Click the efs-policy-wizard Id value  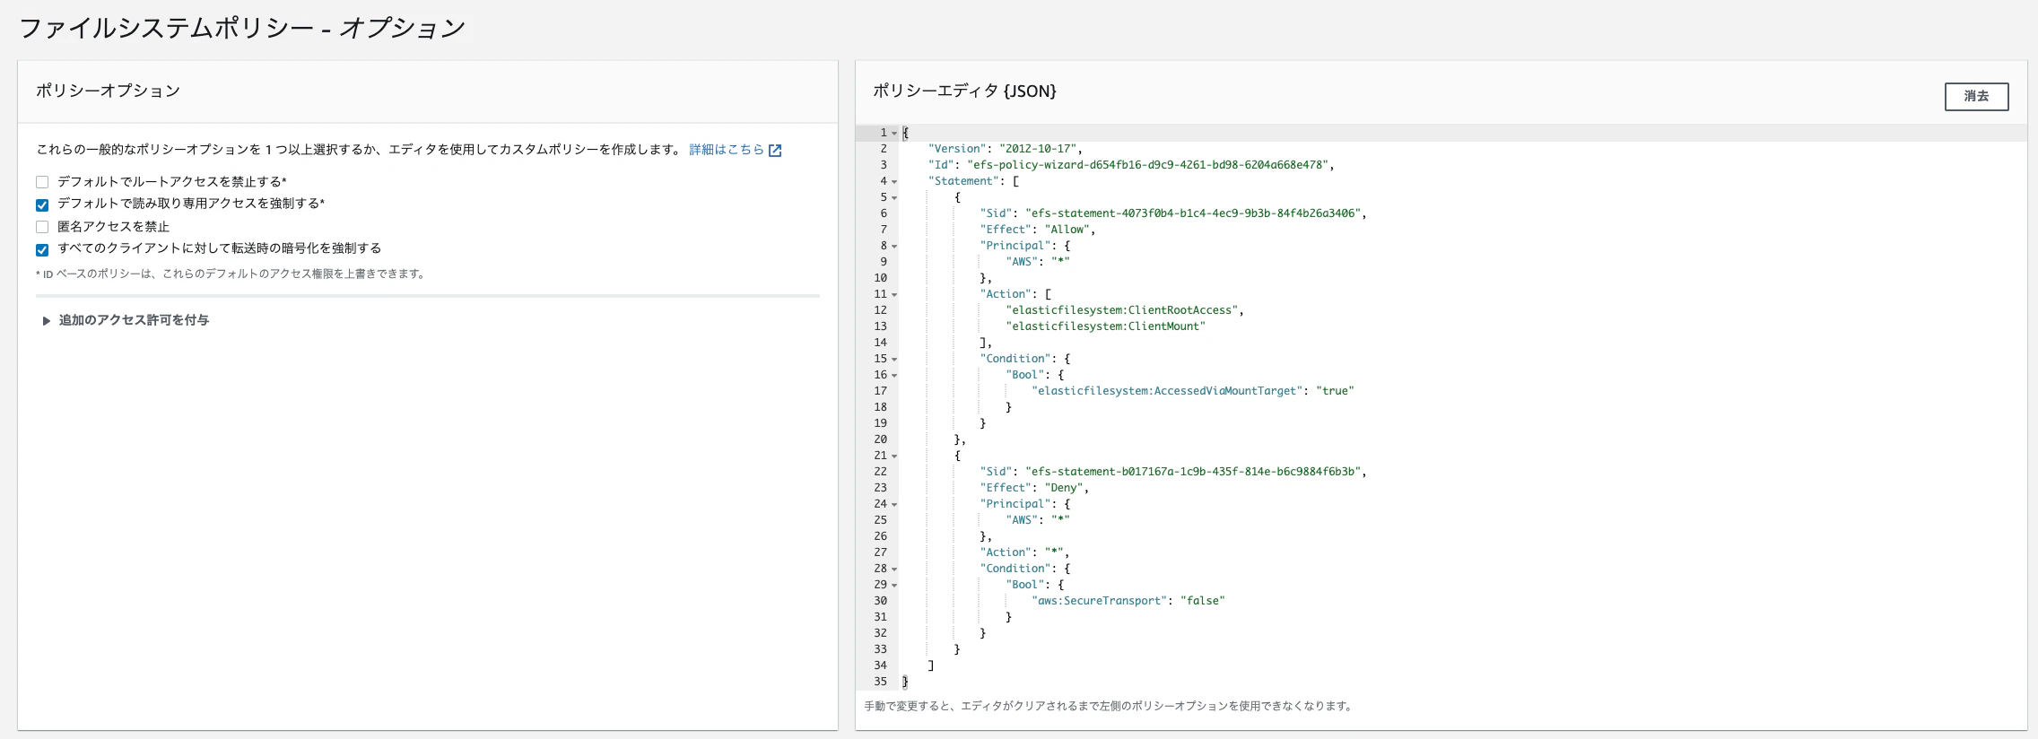click(x=1150, y=165)
